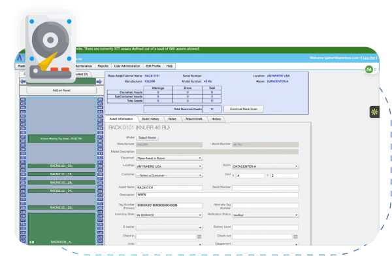Select rack asset RACK0101_24

coord(61,191)
